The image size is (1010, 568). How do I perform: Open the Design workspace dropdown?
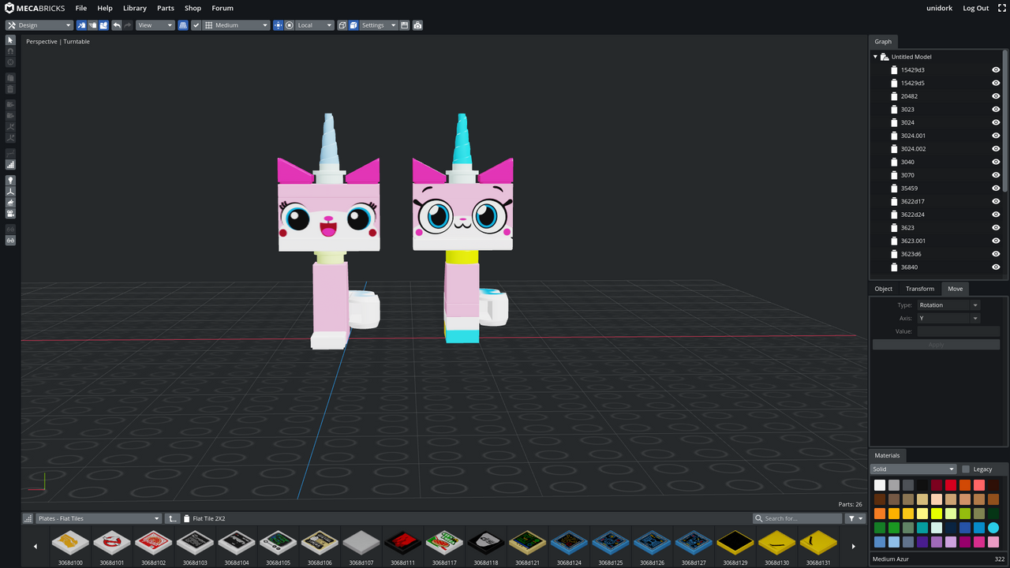tap(39, 25)
